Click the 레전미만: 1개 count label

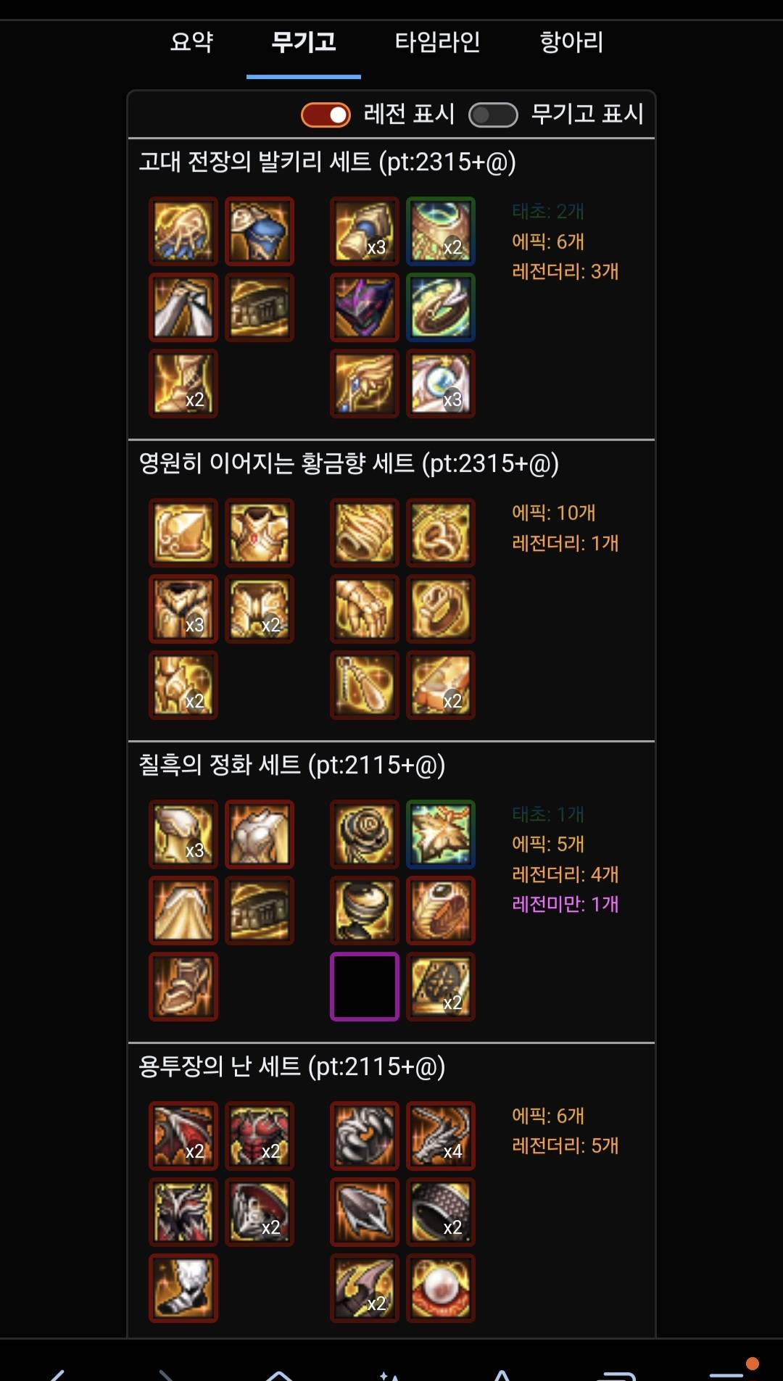(565, 904)
